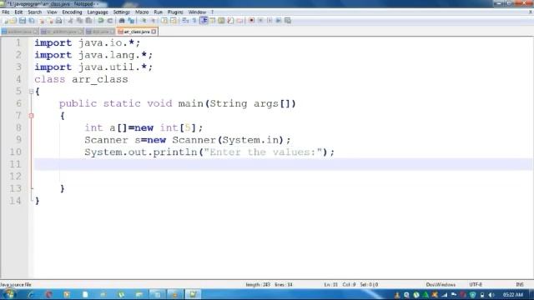Click Run Macro Multiple Times icon

click(x=278, y=21)
